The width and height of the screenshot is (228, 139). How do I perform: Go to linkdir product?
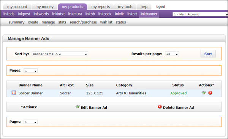(119, 14)
